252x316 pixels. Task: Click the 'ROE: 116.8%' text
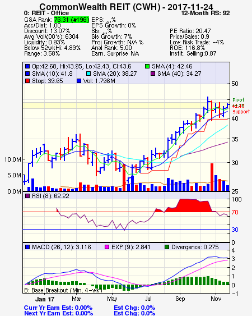(187, 48)
